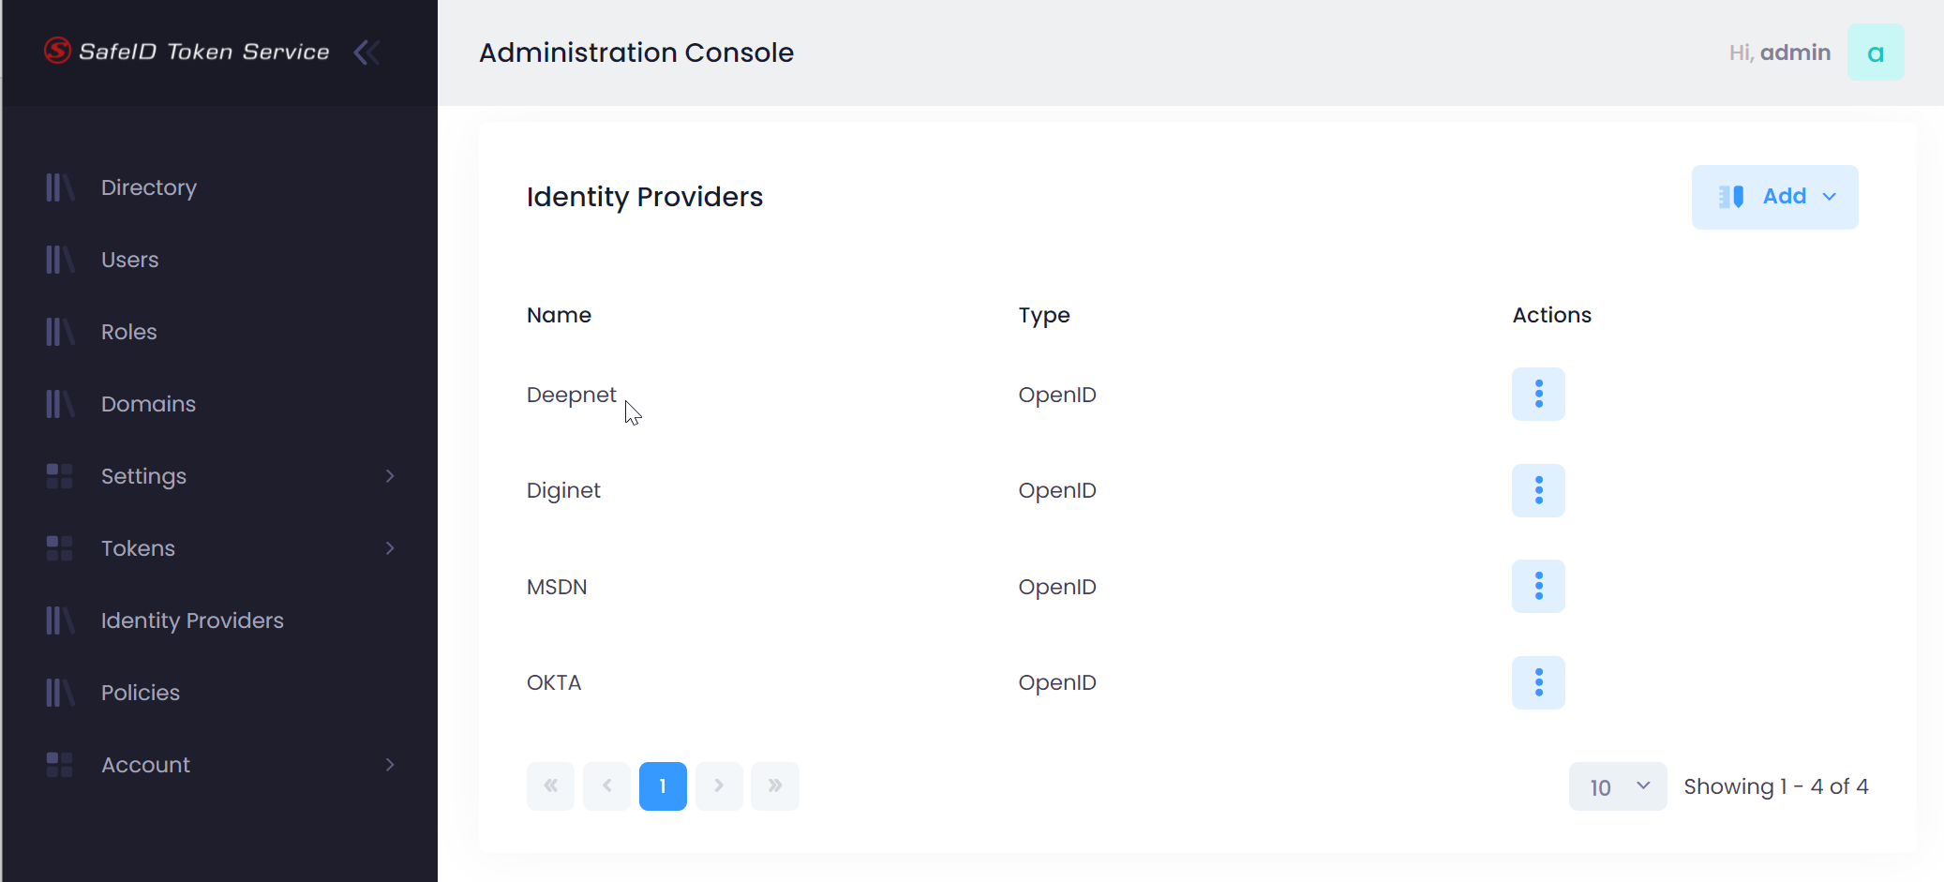
Task: Open the Deepnet actions three-dot menu
Action: pos(1538,395)
